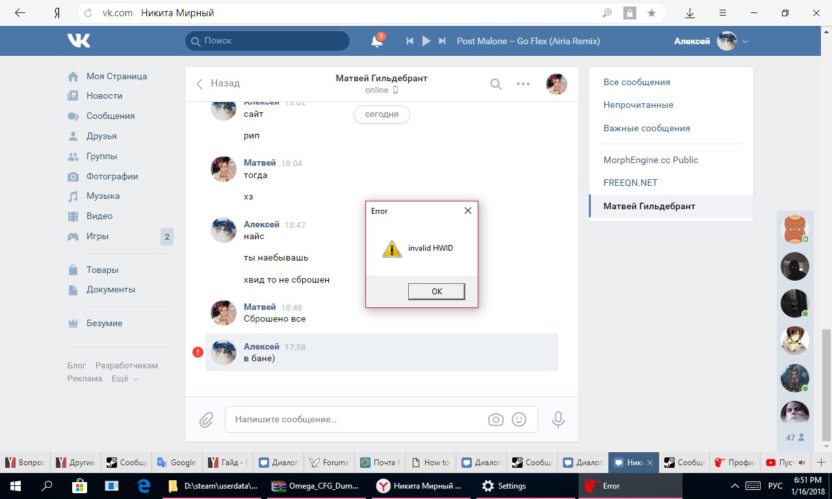The image size is (832, 499).
Task: Open the three-dots conversation actions menu
Action: point(523,84)
